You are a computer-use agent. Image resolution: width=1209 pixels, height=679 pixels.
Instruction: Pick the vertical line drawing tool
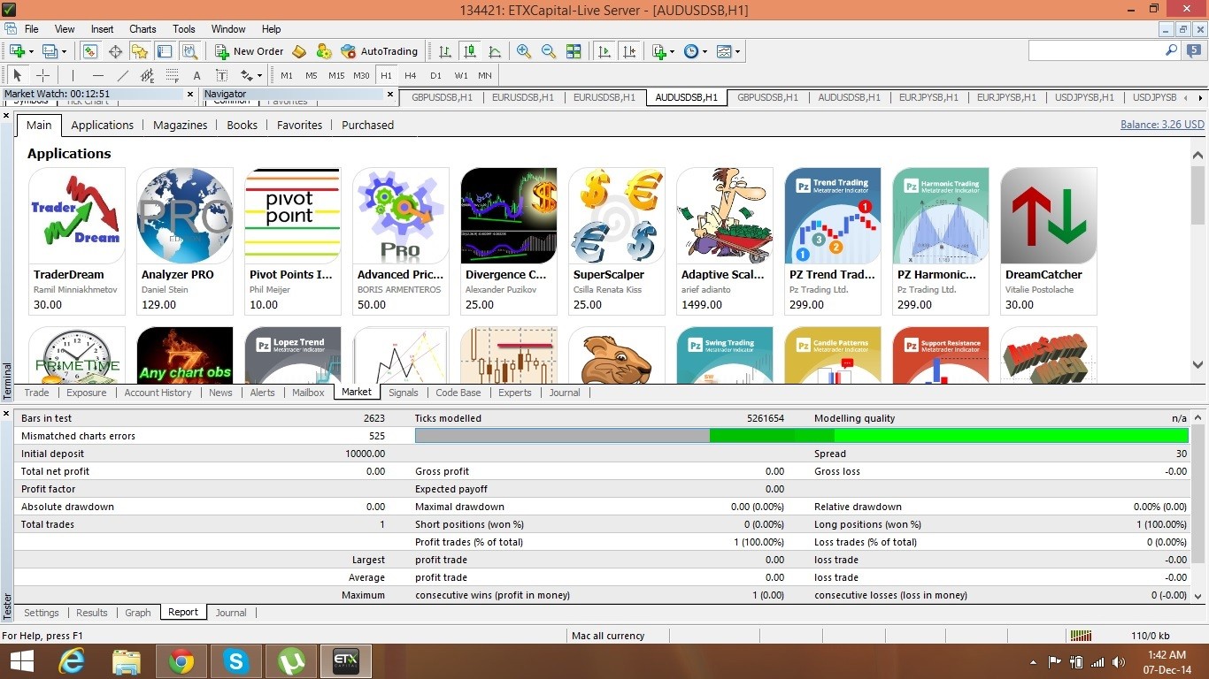[73, 75]
